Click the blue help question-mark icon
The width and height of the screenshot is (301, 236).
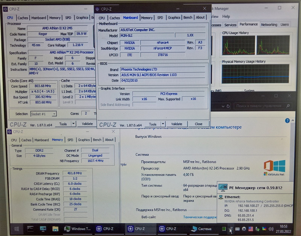287,121
